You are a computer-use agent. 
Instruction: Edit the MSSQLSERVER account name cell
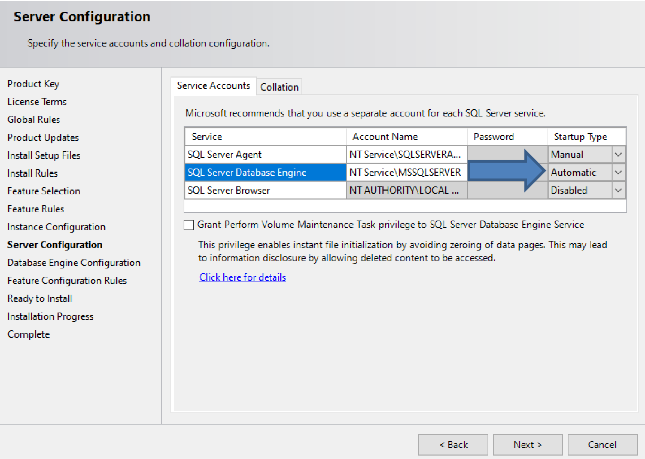(406, 172)
